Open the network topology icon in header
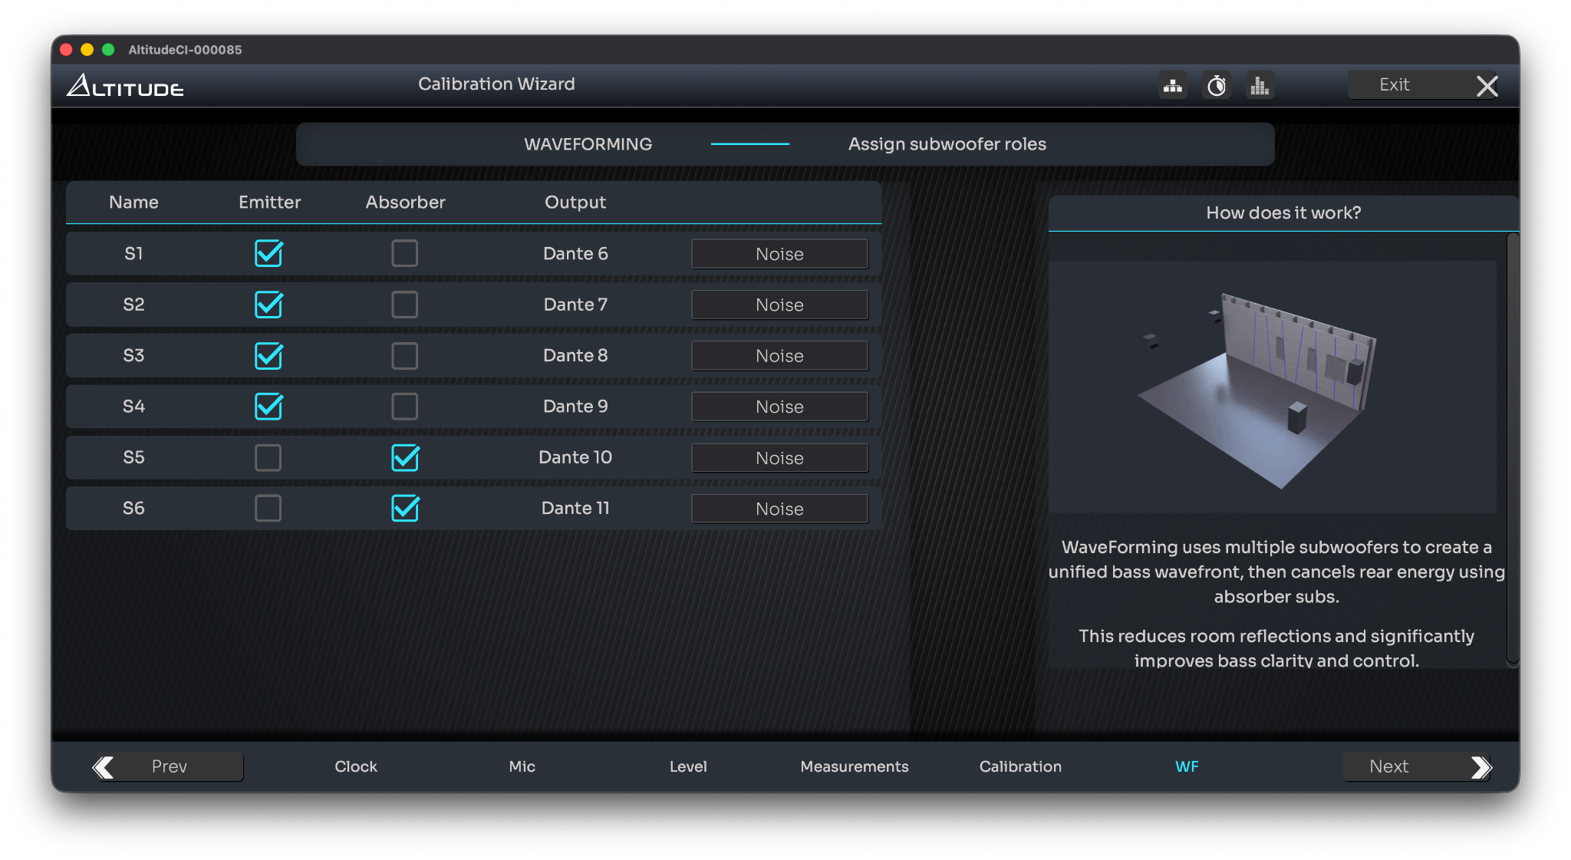 point(1172,85)
